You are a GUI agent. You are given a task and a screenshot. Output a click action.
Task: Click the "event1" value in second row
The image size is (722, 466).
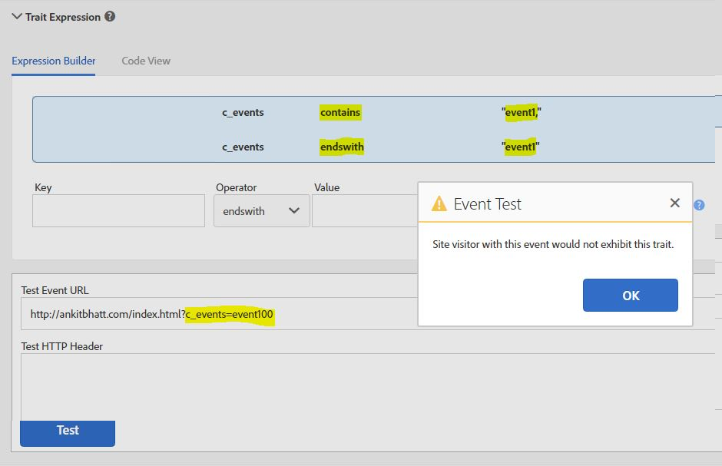[521, 147]
